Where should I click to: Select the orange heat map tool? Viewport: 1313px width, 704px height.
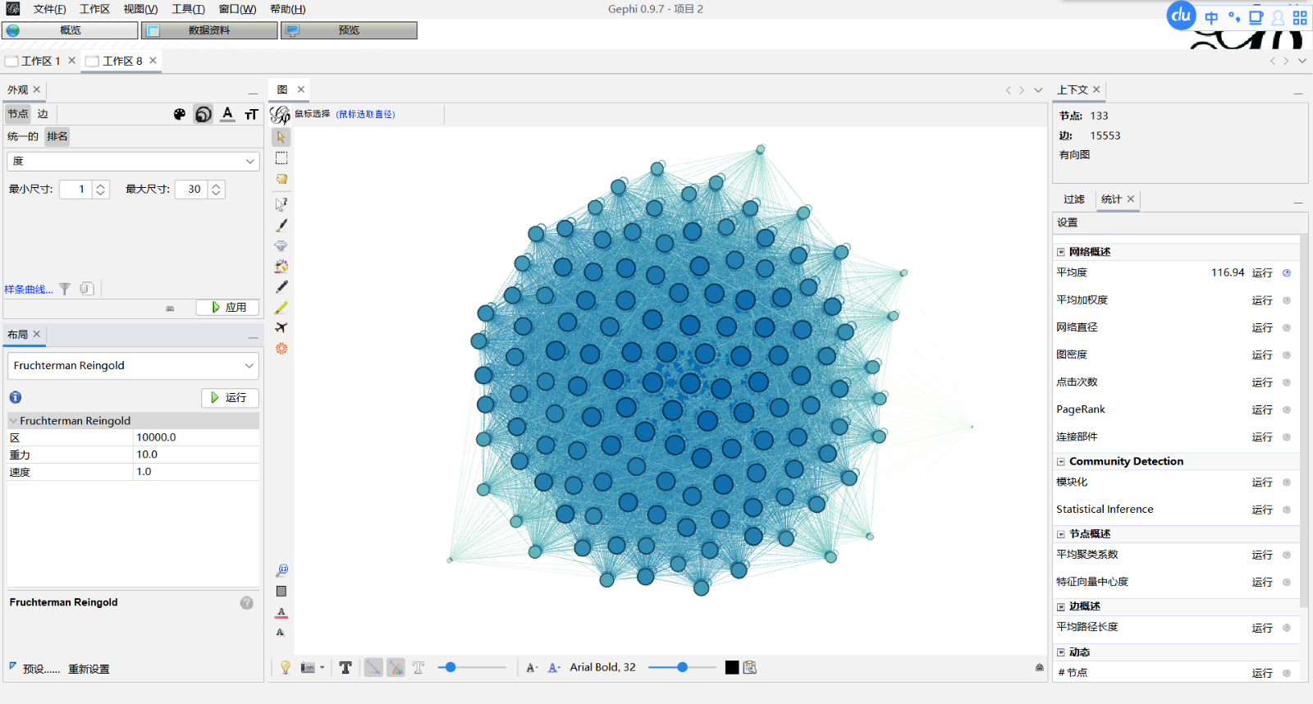tap(281, 349)
